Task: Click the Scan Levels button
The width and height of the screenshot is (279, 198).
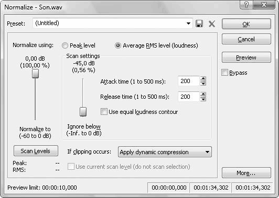Action: [36, 151]
